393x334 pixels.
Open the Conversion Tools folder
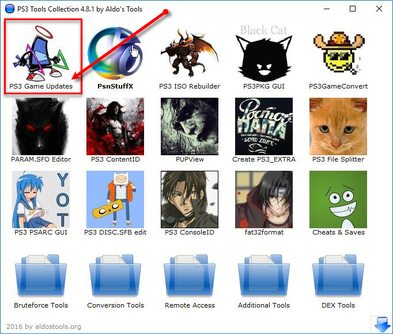coord(115,275)
